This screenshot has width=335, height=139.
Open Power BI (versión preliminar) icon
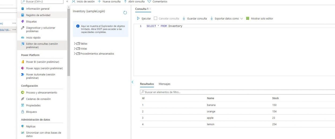tap(23, 62)
